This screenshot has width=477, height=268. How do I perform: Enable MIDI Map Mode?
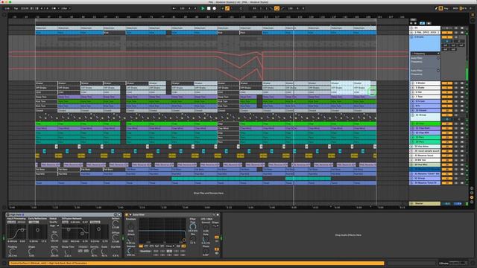click(455, 8)
